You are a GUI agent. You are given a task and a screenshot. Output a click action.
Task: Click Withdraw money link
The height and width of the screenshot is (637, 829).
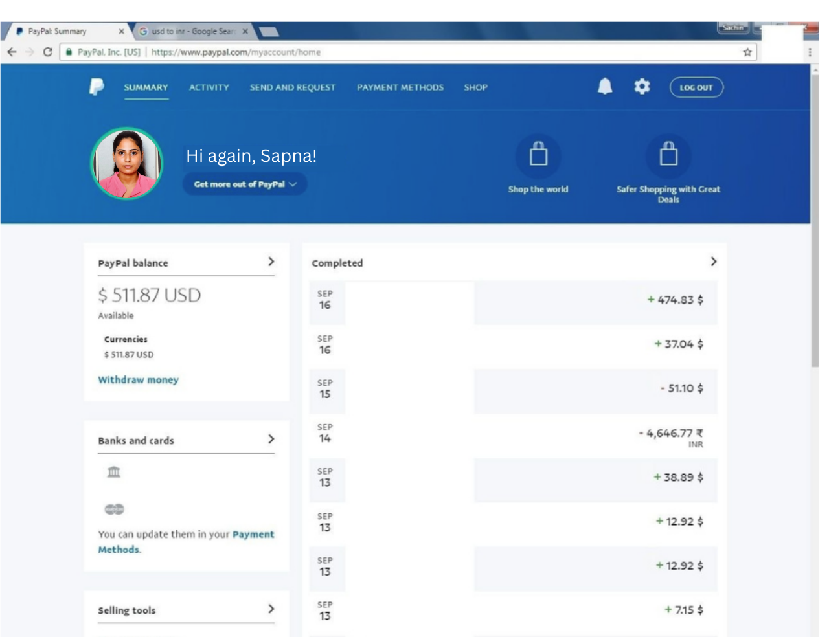[138, 380]
